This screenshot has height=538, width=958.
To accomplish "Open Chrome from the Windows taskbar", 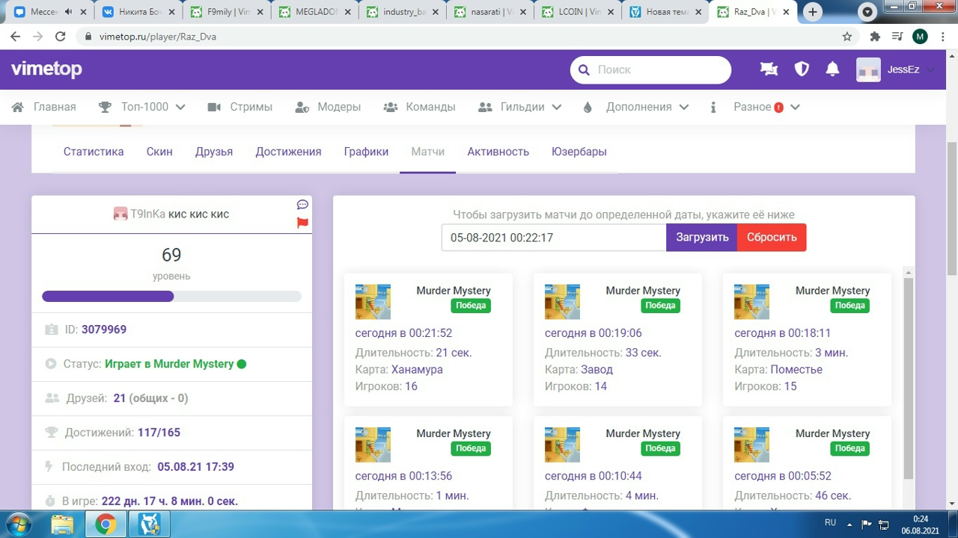I will coord(106,524).
